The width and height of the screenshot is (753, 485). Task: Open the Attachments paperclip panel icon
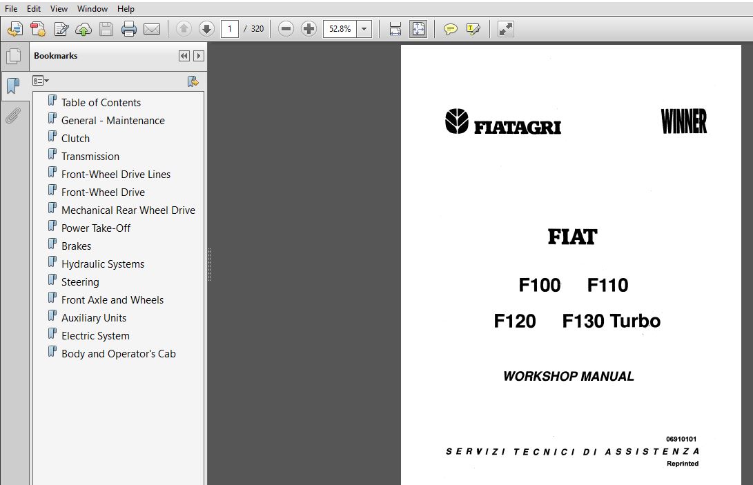[x=13, y=116]
